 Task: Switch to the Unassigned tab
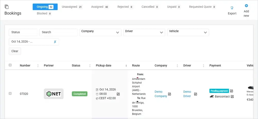(72, 7)
